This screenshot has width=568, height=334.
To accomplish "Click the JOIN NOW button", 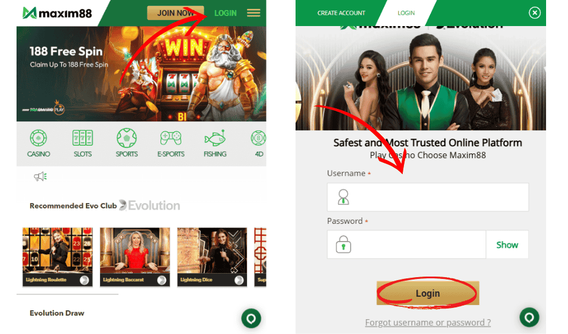I will click(x=176, y=13).
